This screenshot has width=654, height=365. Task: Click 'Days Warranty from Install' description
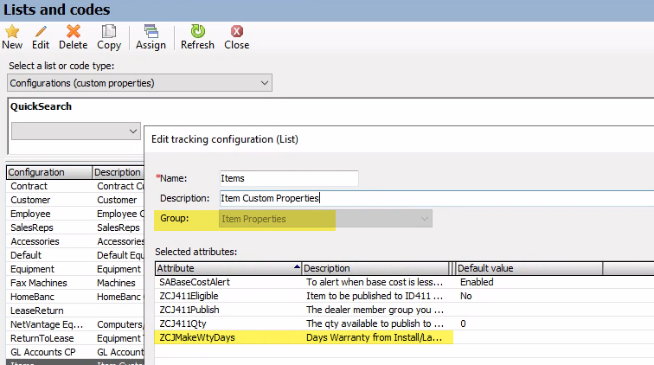click(374, 337)
